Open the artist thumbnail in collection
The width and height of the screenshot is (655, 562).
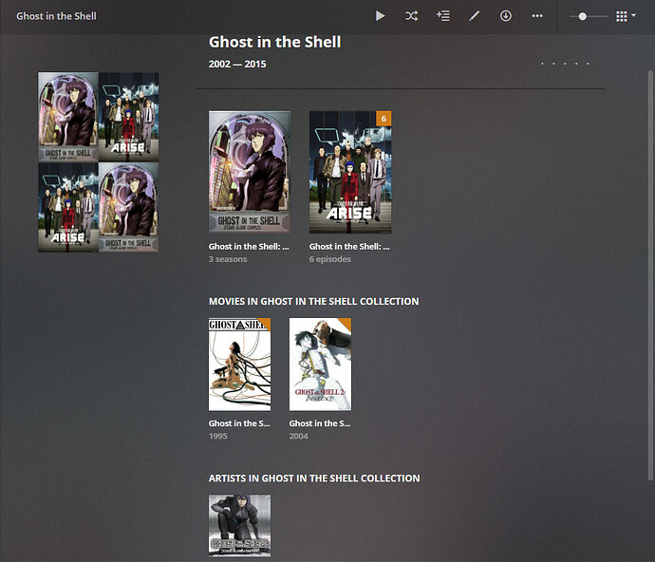point(240,526)
